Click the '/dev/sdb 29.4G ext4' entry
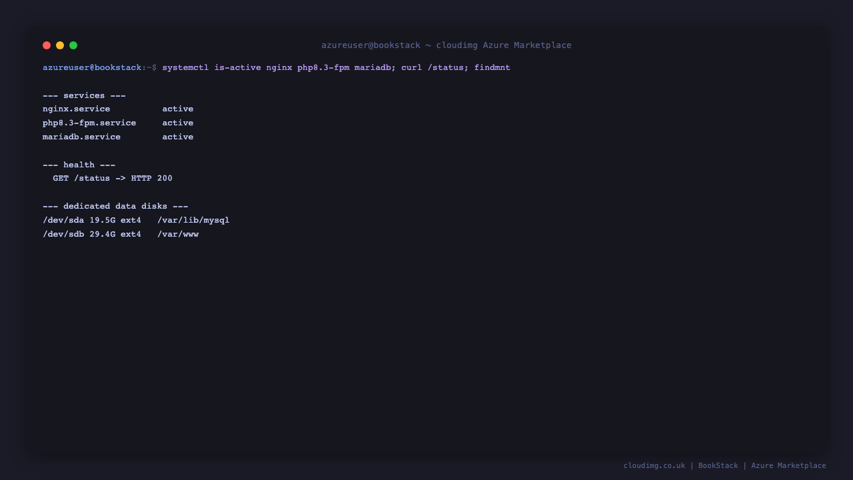The height and width of the screenshot is (480, 853). tap(92, 235)
